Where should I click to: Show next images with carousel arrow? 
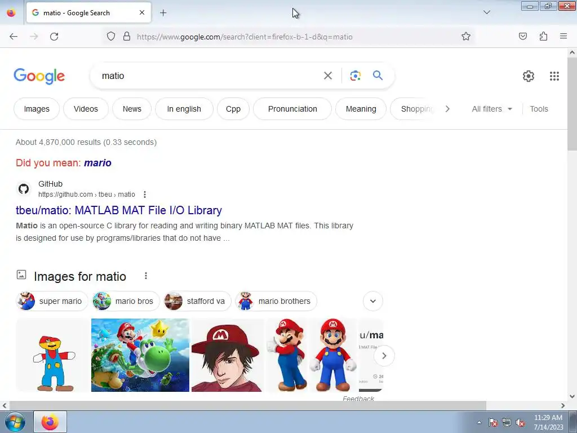(384, 356)
